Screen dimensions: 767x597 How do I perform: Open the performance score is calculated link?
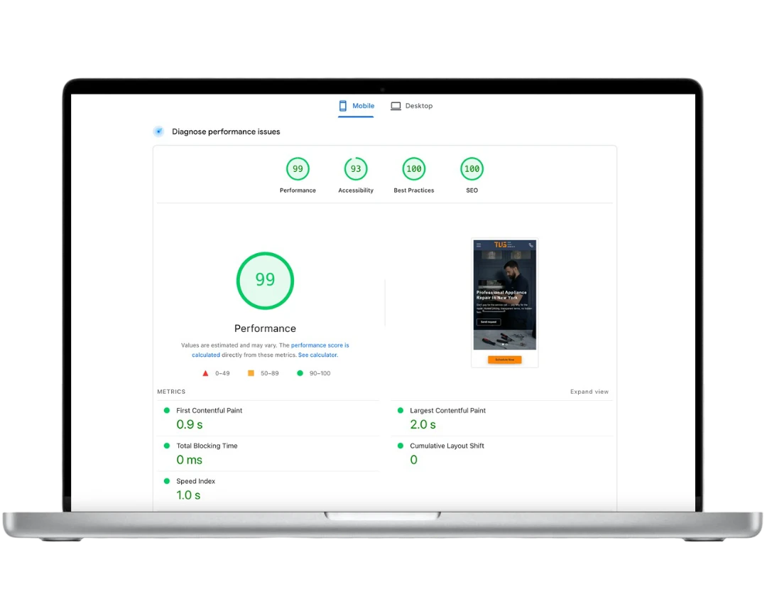(x=321, y=345)
